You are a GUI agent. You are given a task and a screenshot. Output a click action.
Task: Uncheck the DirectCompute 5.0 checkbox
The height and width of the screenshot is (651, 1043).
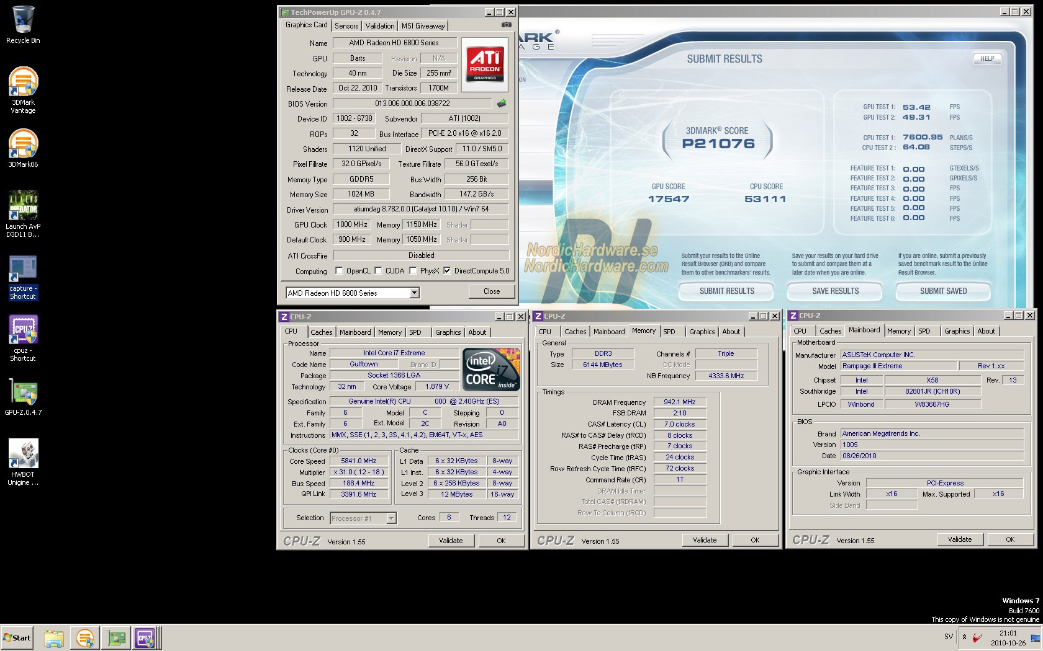447,271
